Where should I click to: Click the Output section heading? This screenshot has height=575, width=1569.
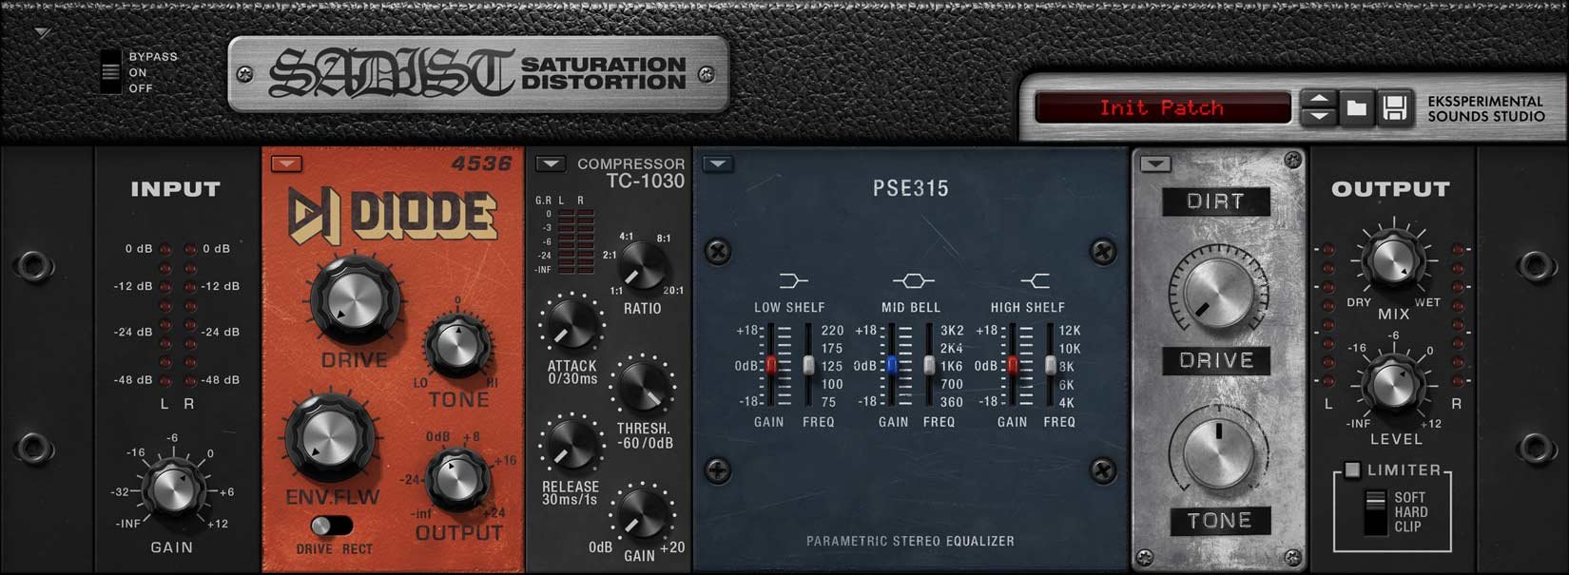coord(1390,189)
